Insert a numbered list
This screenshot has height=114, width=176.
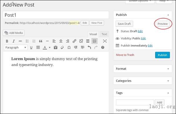[34, 41]
